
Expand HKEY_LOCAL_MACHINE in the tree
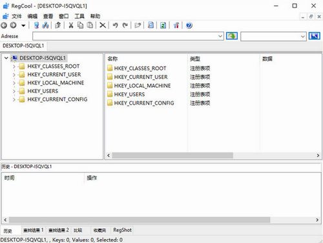[x=14, y=83]
